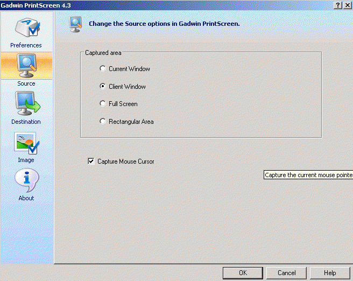Click the 'Capture the current mouse pointer' tooltip
Viewport: 353px width, 281px height.
(x=308, y=175)
